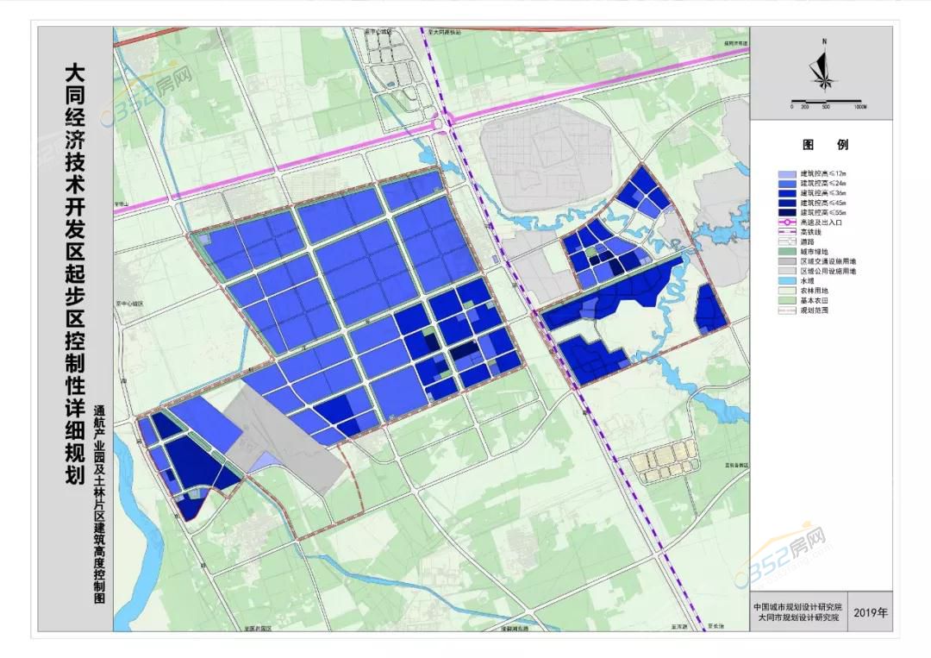Click the 中国城市规划设计研究院 credit text

798,607
